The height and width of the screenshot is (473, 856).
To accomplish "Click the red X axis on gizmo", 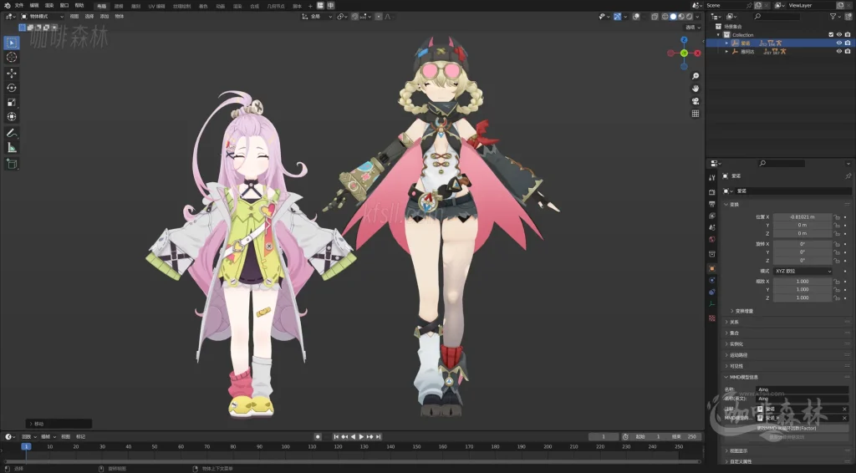I will [x=697, y=53].
